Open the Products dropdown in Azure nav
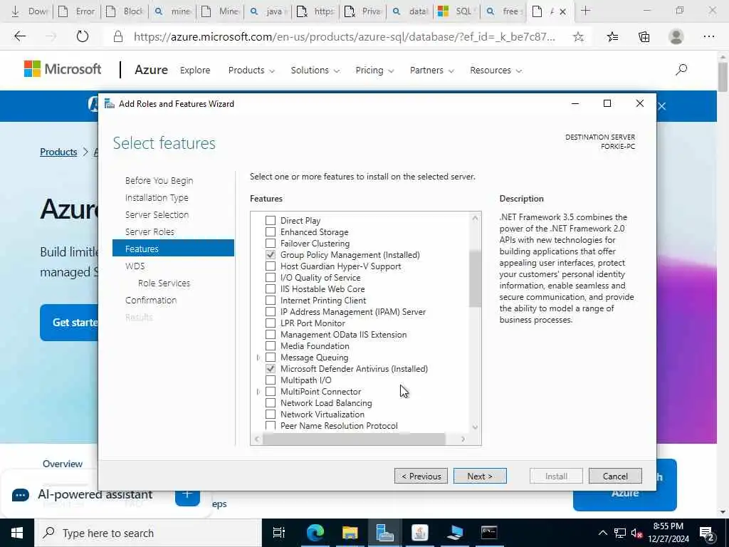The height and width of the screenshot is (547, 729). (251, 71)
